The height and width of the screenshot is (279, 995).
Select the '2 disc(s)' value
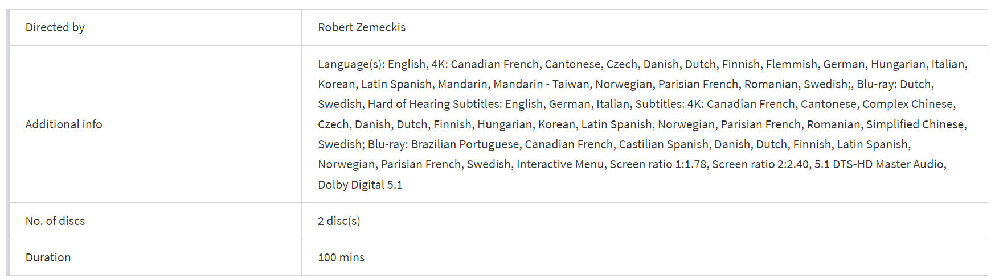click(x=339, y=221)
